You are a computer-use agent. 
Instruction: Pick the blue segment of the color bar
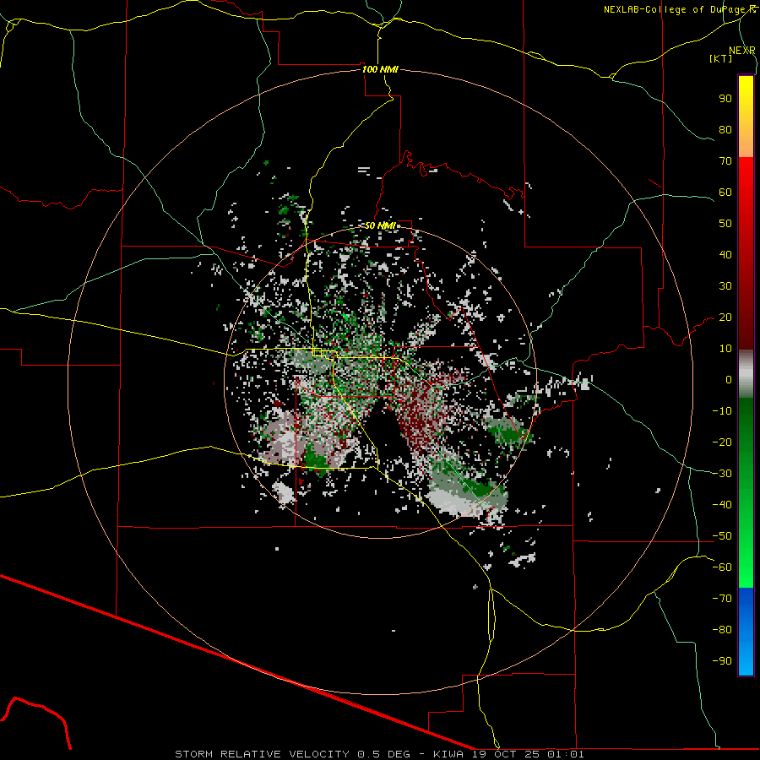746,631
